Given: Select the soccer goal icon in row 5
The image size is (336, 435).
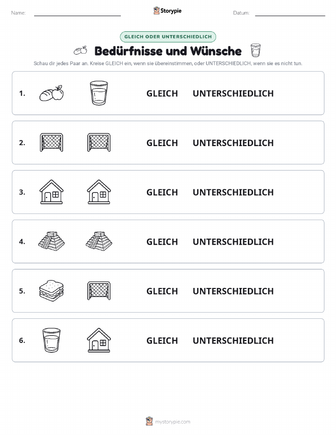Looking at the screenshot, I should pos(99,291).
